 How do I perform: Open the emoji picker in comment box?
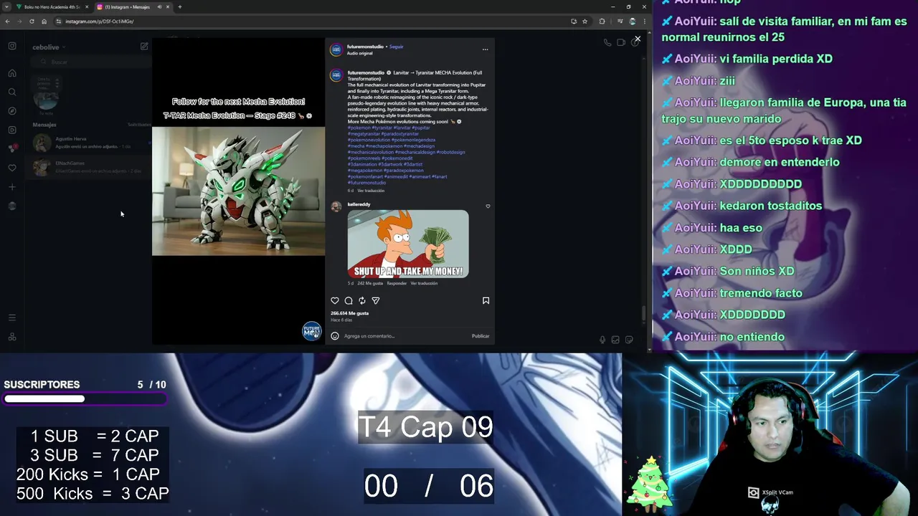pyautogui.click(x=335, y=336)
